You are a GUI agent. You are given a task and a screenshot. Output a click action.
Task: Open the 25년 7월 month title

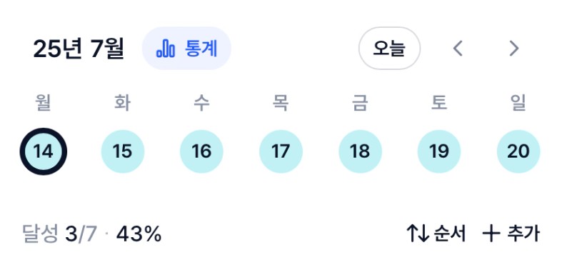tap(79, 49)
